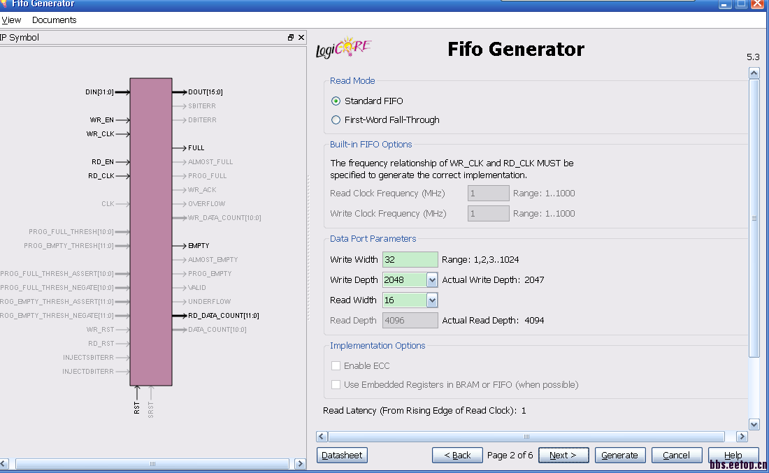Click Actual Write Depth: 2047 text
Image resolution: width=769 pixels, height=473 pixels.
coord(494,280)
